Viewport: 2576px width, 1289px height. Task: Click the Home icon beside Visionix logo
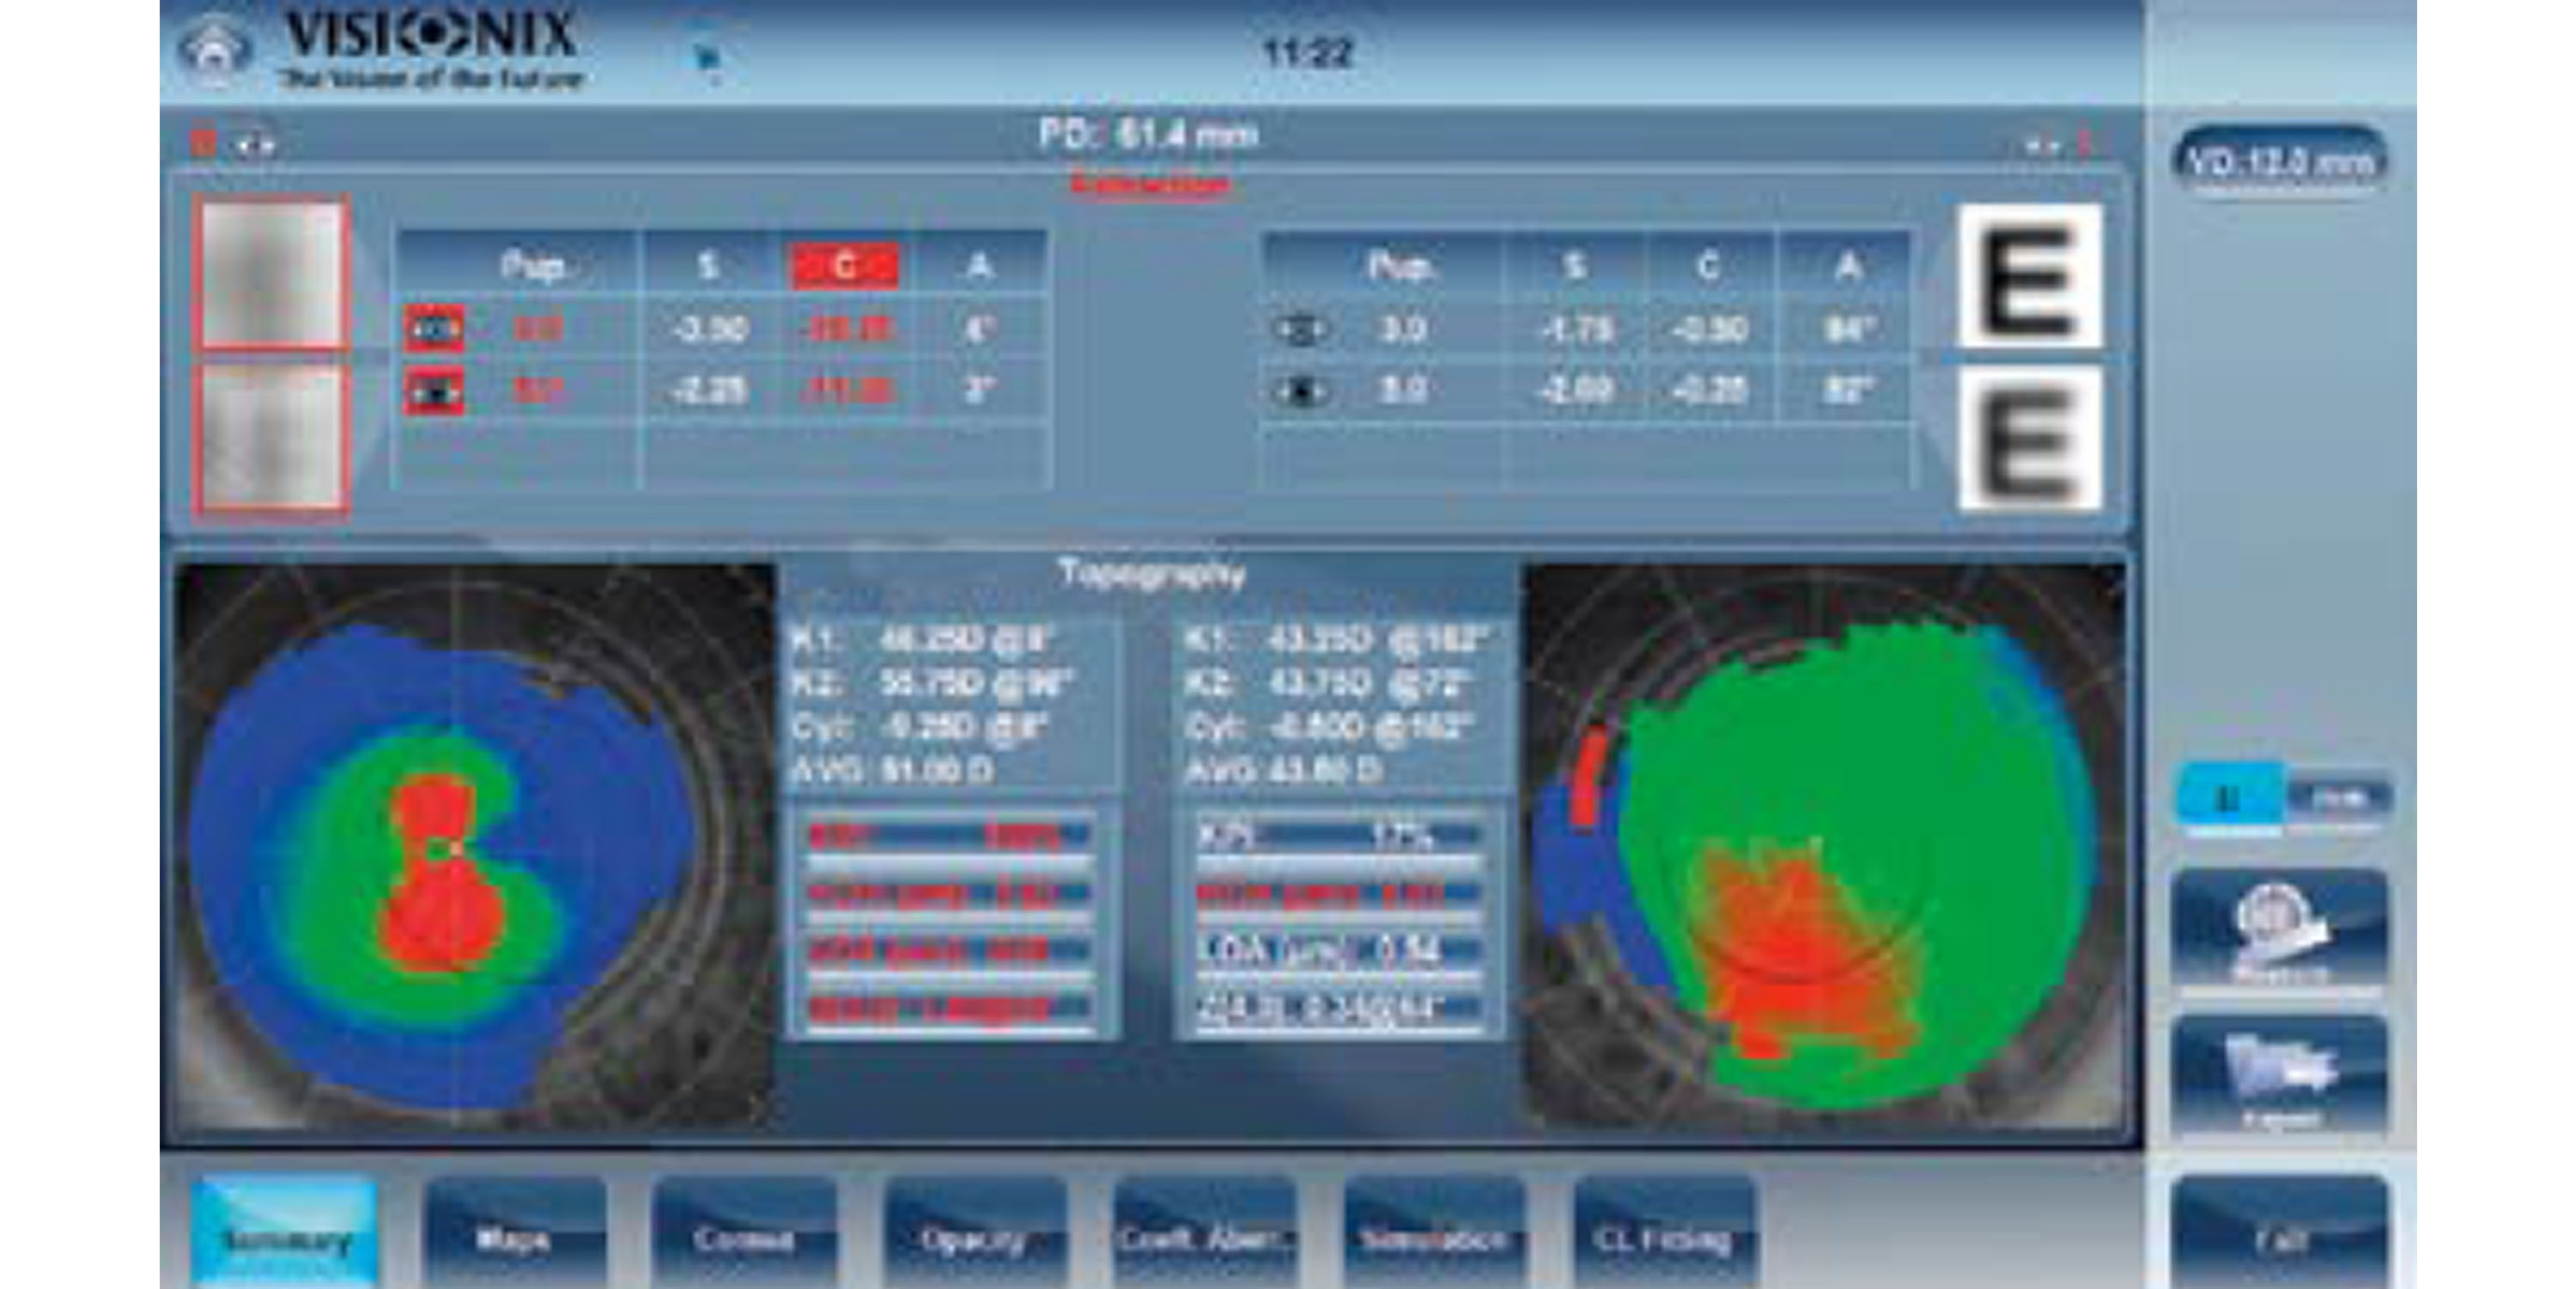click(x=213, y=50)
